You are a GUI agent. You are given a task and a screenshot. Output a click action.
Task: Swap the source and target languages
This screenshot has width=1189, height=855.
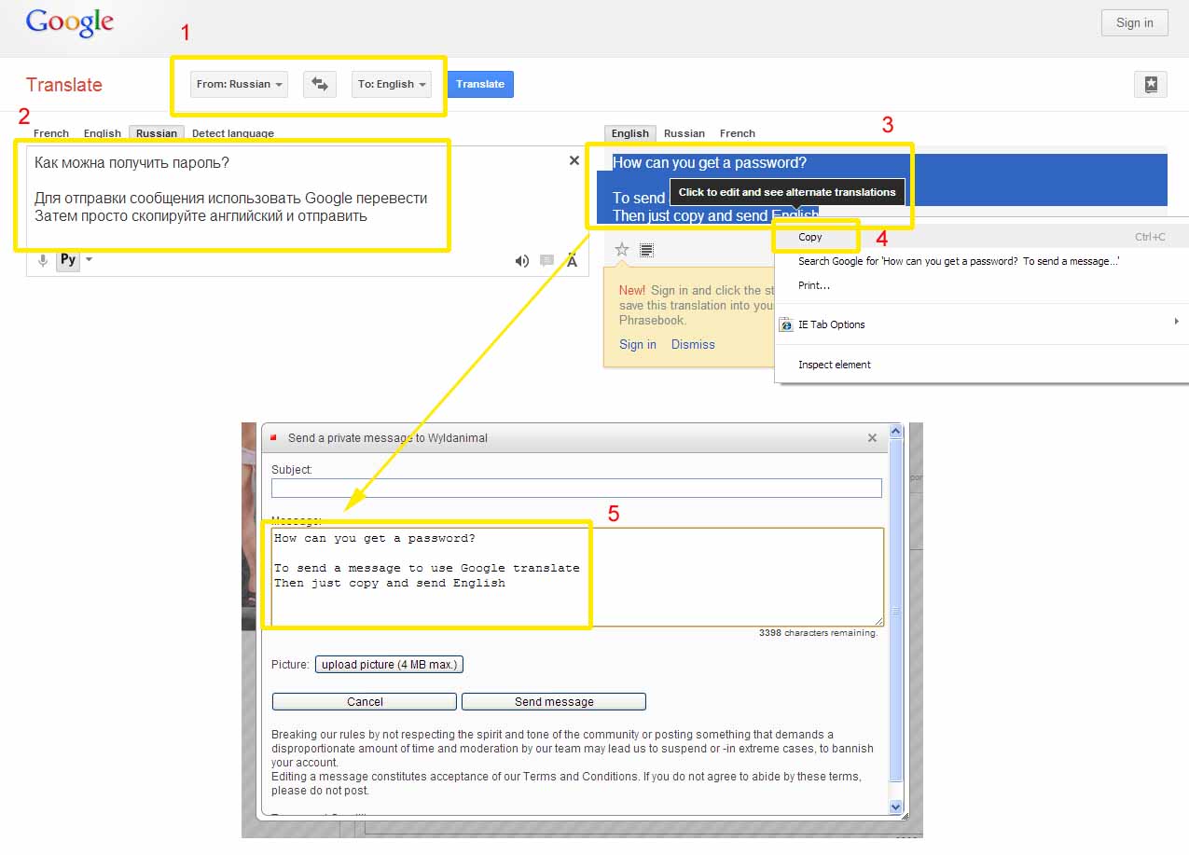pyautogui.click(x=320, y=84)
